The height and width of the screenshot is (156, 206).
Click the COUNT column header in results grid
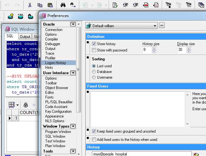(28, 112)
